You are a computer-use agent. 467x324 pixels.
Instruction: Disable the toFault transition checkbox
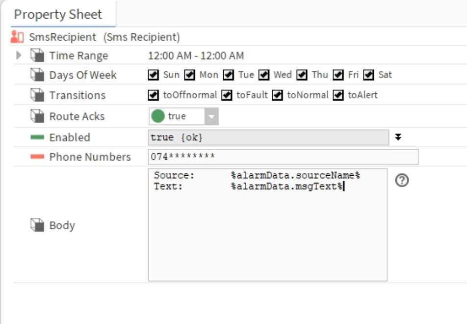[x=227, y=95]
